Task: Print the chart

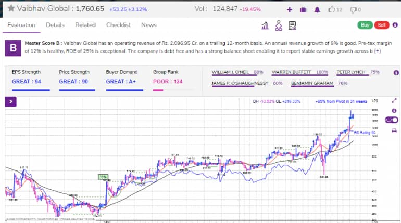Action: [394, 131]
